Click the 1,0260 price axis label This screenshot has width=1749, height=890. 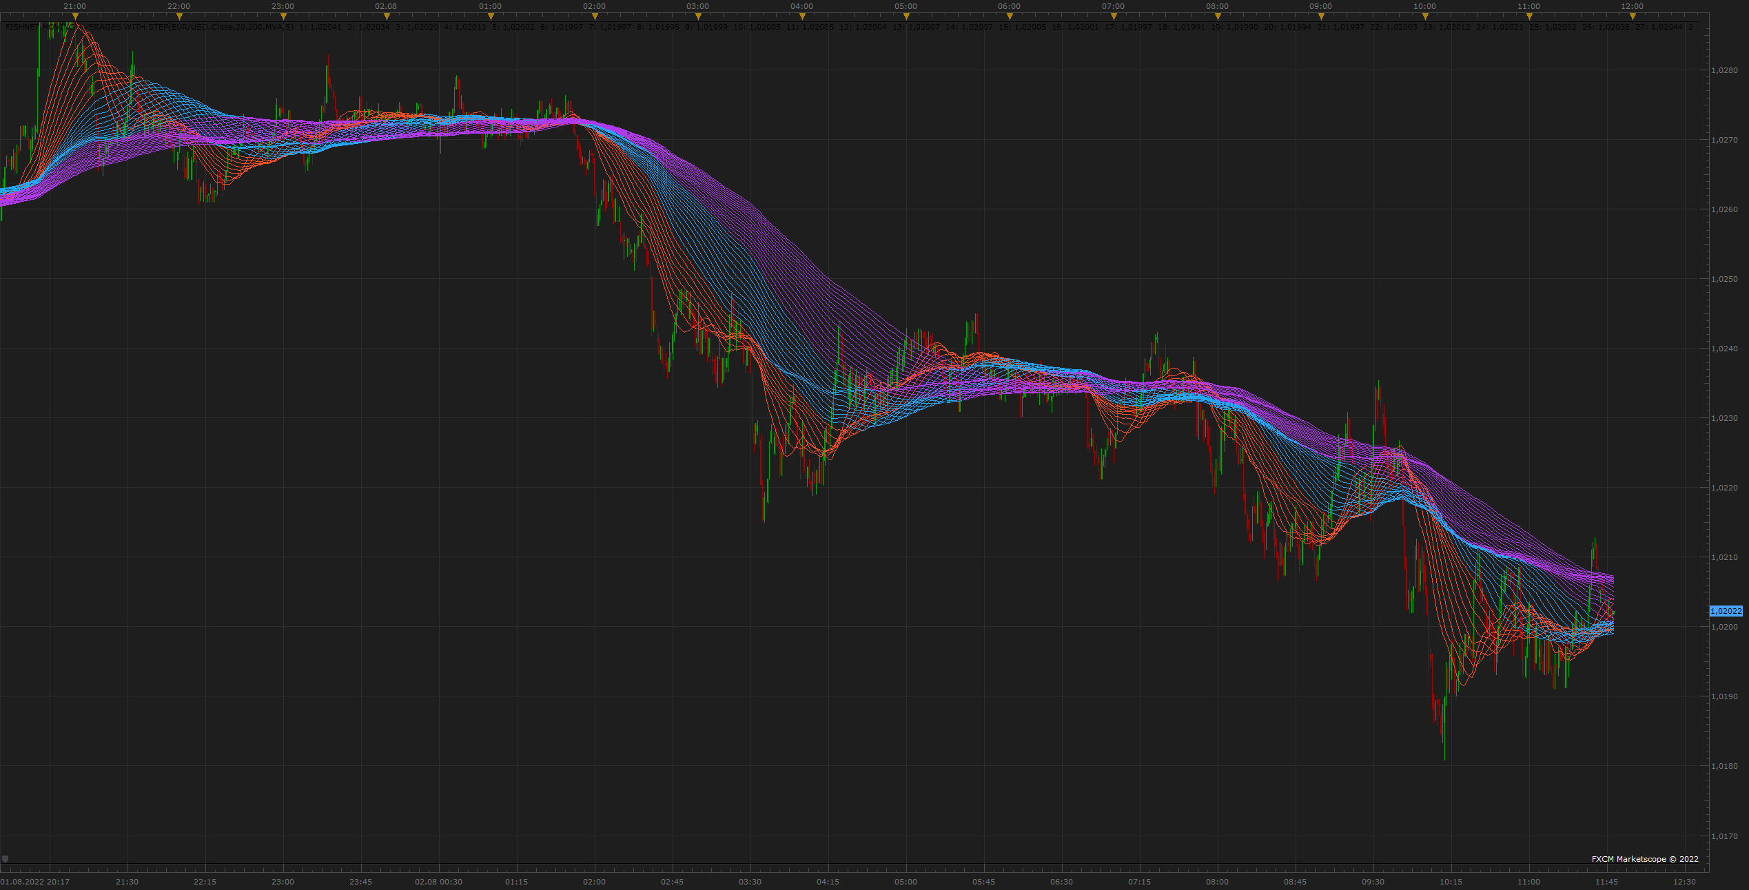(1724, 209)
